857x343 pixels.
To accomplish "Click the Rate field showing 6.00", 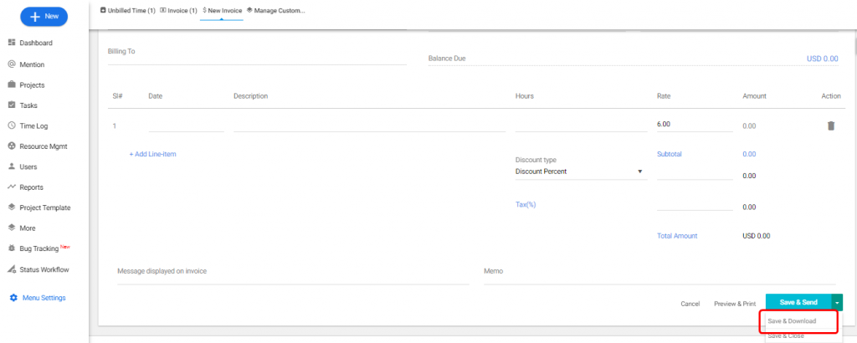I will point(695,125).
